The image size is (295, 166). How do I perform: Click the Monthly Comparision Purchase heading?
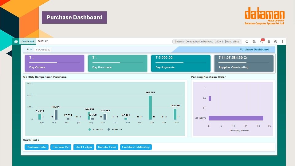point(45,77)
